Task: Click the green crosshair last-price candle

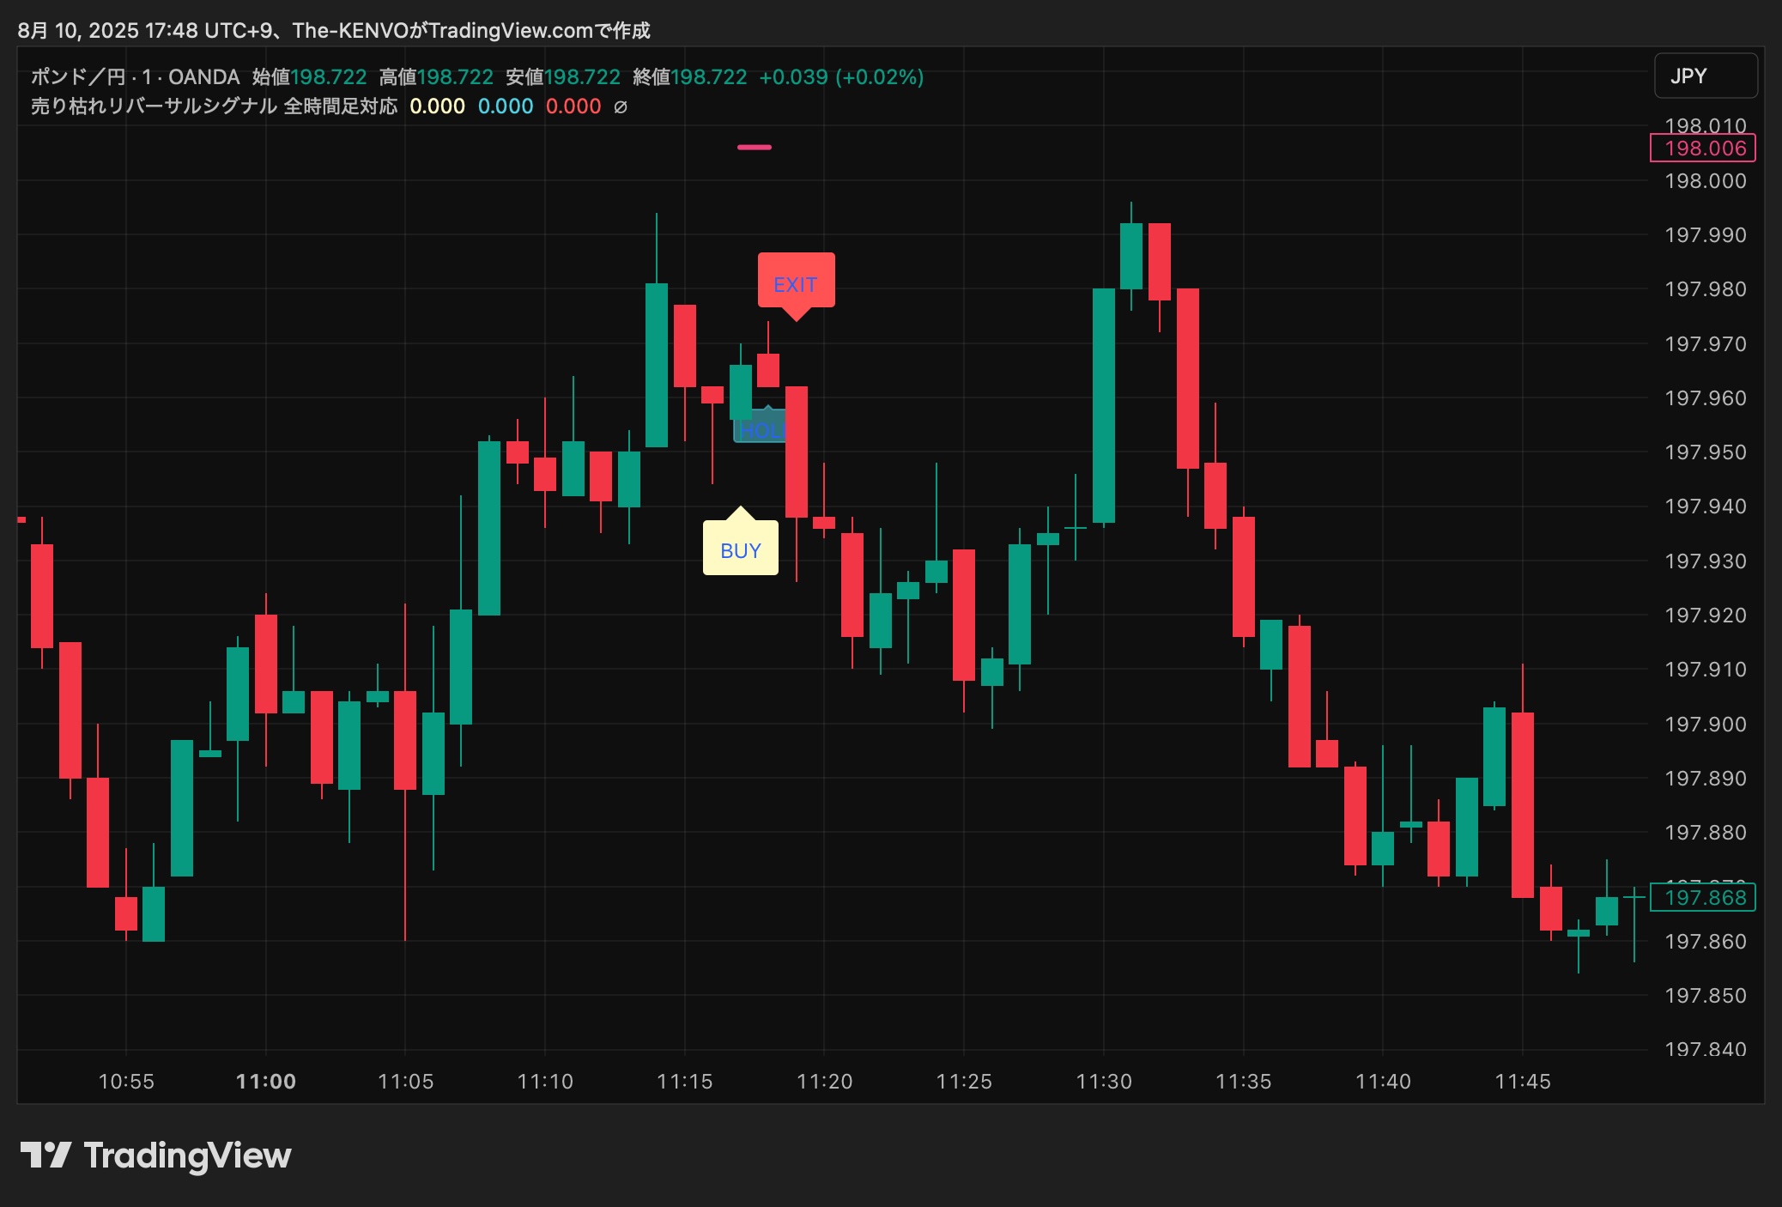Action: pos(1633,897)
